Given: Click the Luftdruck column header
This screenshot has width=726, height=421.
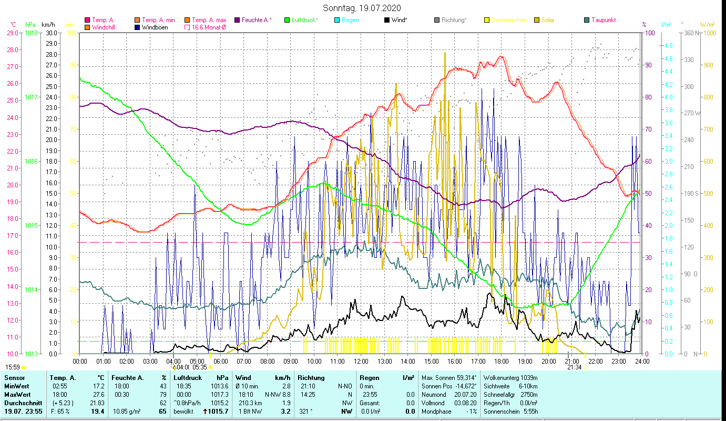Looking at the screenshot, I should tap(188, 377).
